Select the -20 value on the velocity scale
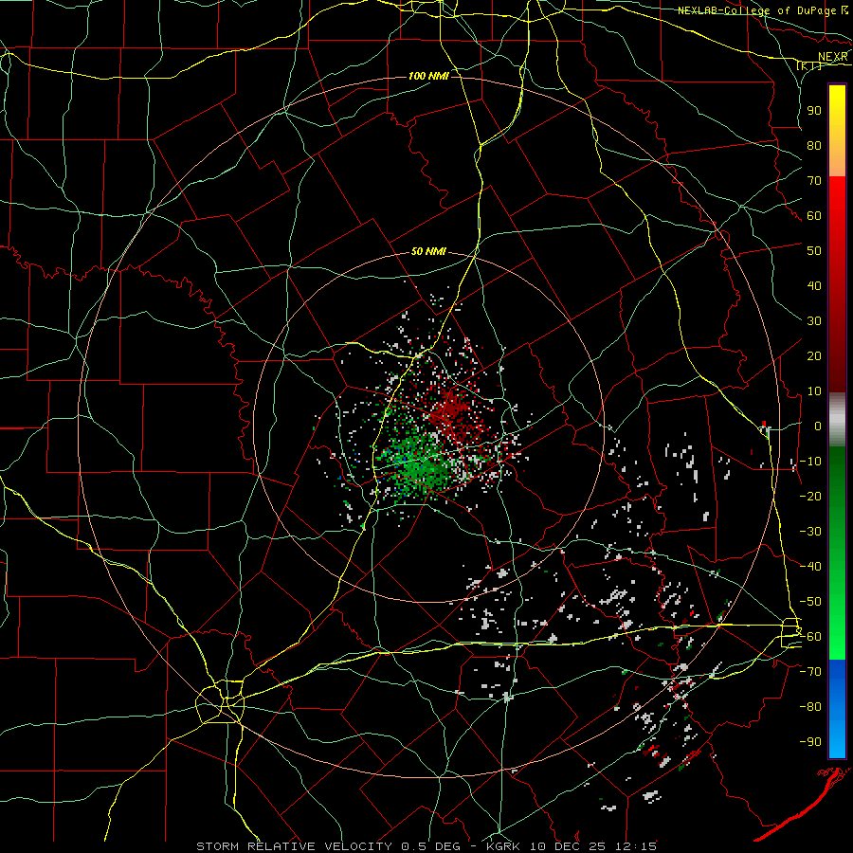853x853 pixels. pos(810,496)
